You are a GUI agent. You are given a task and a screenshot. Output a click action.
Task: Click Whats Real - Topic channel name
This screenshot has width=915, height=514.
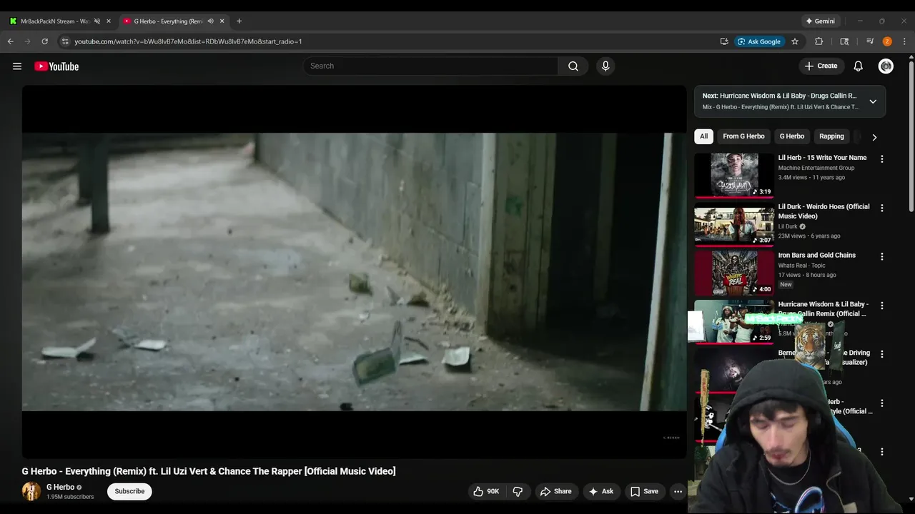pos(802,266)
